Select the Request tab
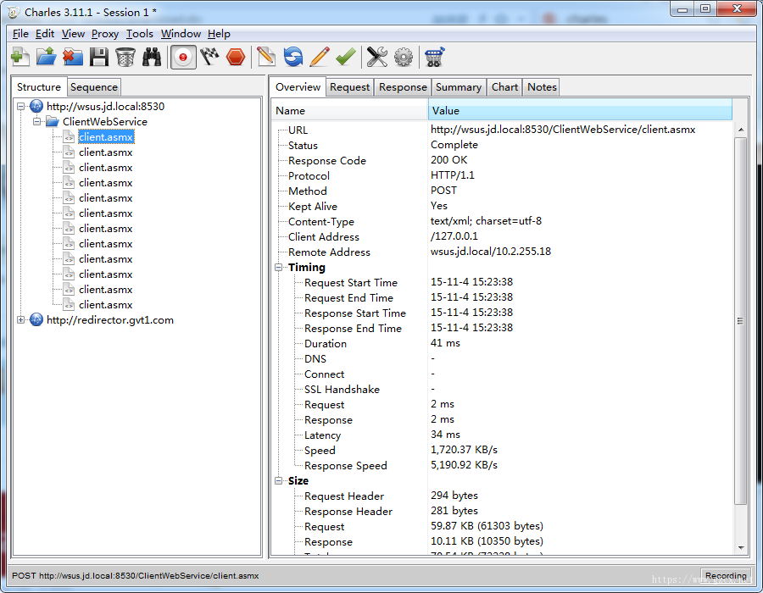 [350, 87]
